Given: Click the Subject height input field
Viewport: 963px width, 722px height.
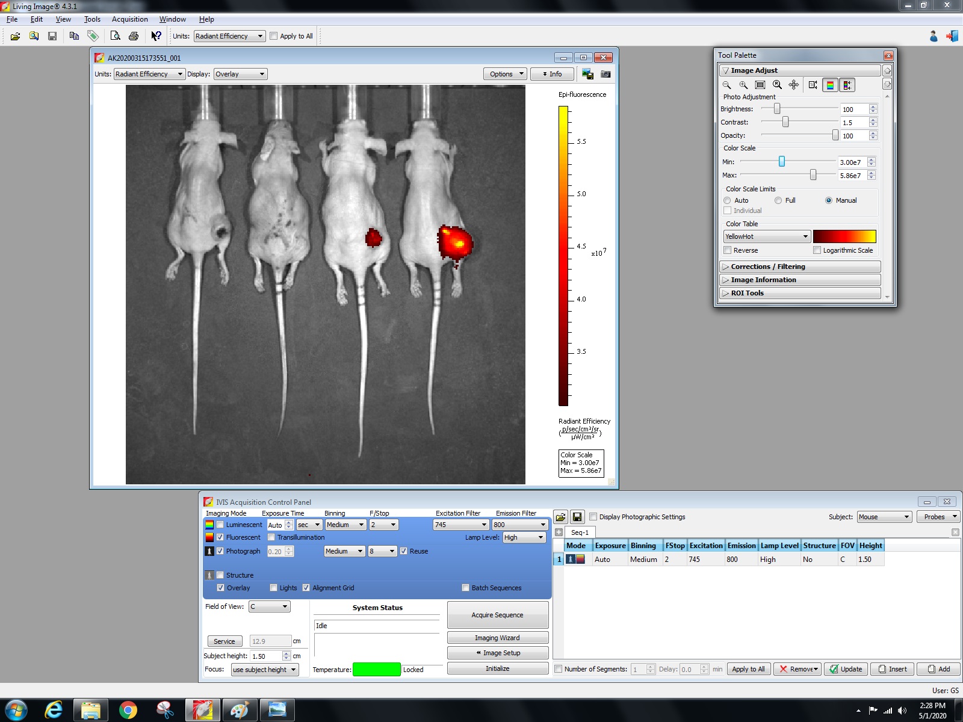Looking at the screenshot, I should coord(265,656).
